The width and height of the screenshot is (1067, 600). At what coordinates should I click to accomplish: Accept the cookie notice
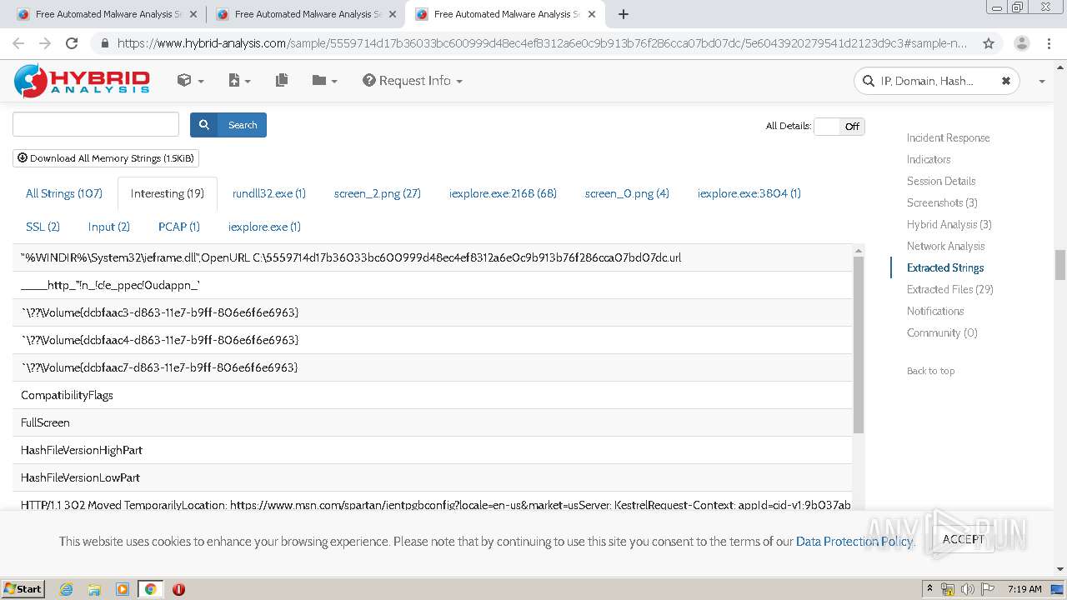click(x=964, y=539)
